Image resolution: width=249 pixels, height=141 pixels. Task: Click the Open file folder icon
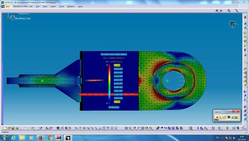(x=9, y=128)
